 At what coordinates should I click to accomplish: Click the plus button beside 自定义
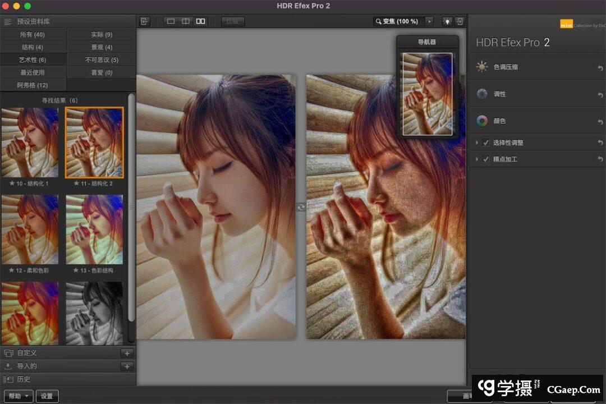pyautogui.click(x=127, y=353)
